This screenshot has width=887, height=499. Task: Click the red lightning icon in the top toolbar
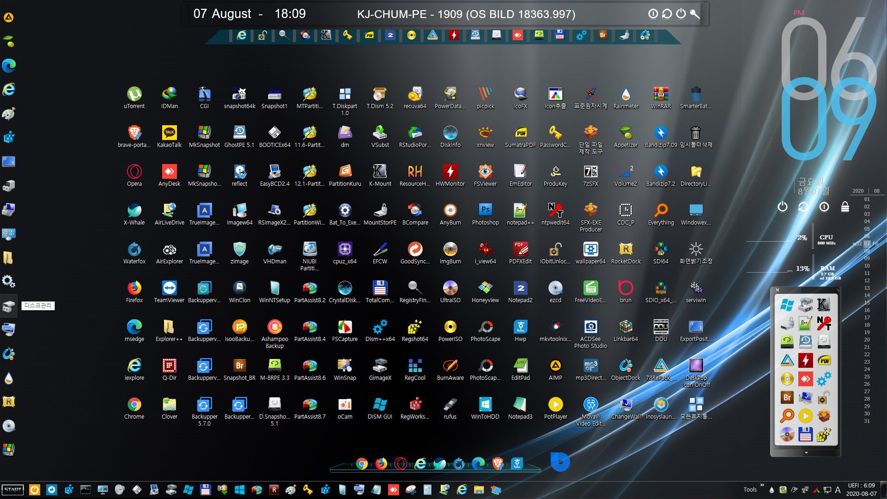click(x=454, y=35)
